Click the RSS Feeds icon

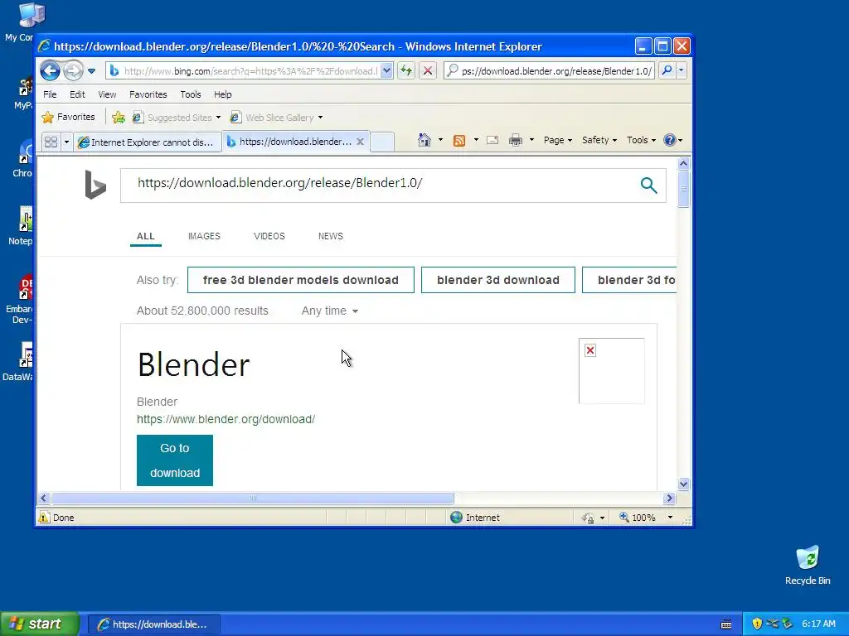[x=459, y=141]
